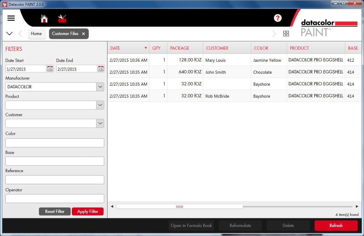This screenshot has width=364, height=236.
Task: Open the help question mark icon
Action: (278, 18)
